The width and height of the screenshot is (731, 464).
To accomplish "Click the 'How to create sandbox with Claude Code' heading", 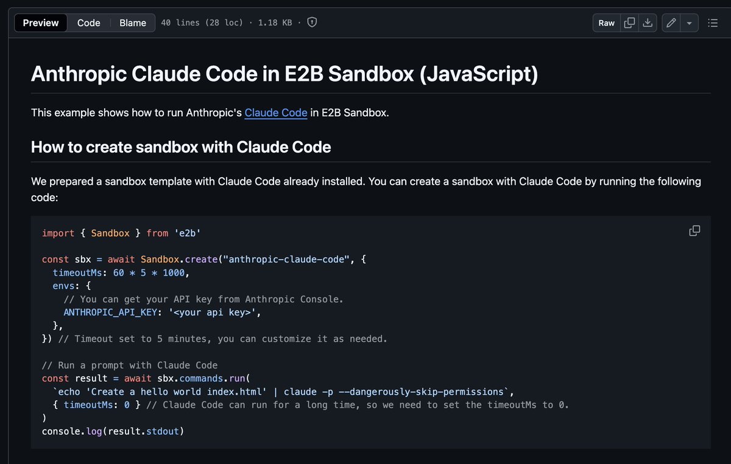I will 181,147.
